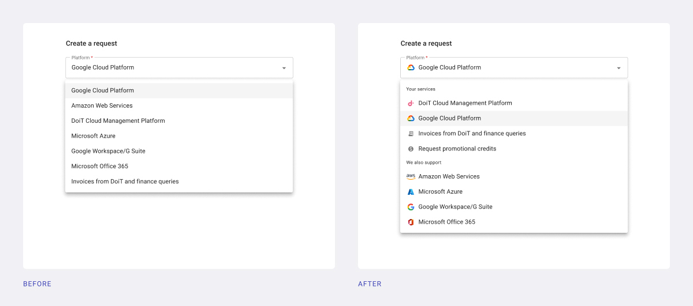Open Before Platform dropdown arrow

(284, 68)
